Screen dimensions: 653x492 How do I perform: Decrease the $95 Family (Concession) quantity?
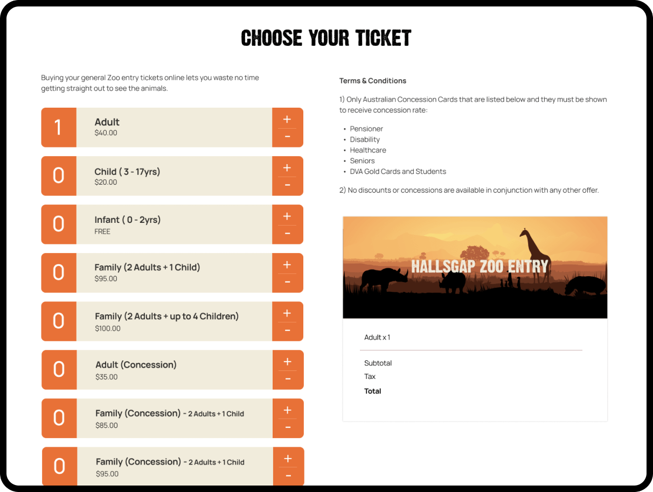(287, 475)
